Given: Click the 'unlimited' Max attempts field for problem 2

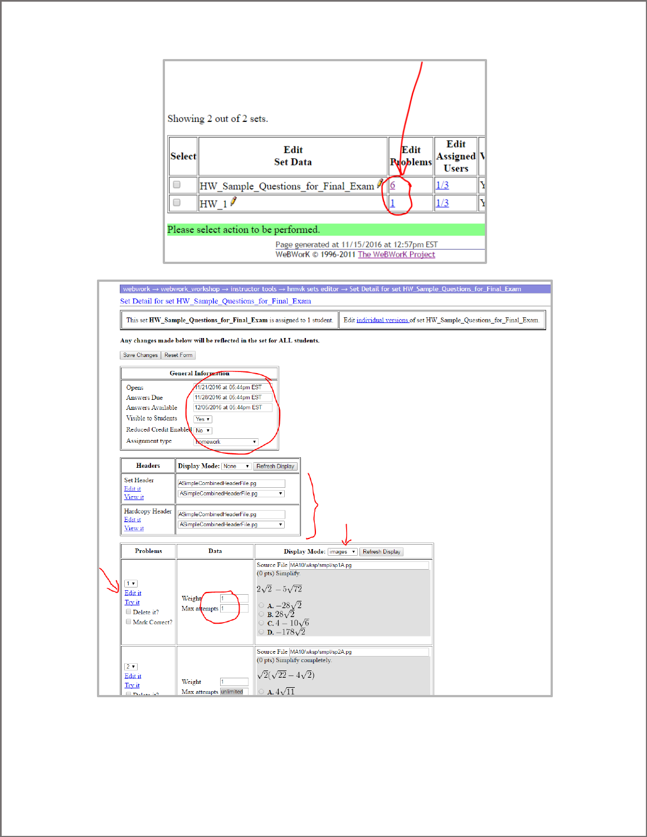Looking at the screenshot, I should (x=234, y=692).
